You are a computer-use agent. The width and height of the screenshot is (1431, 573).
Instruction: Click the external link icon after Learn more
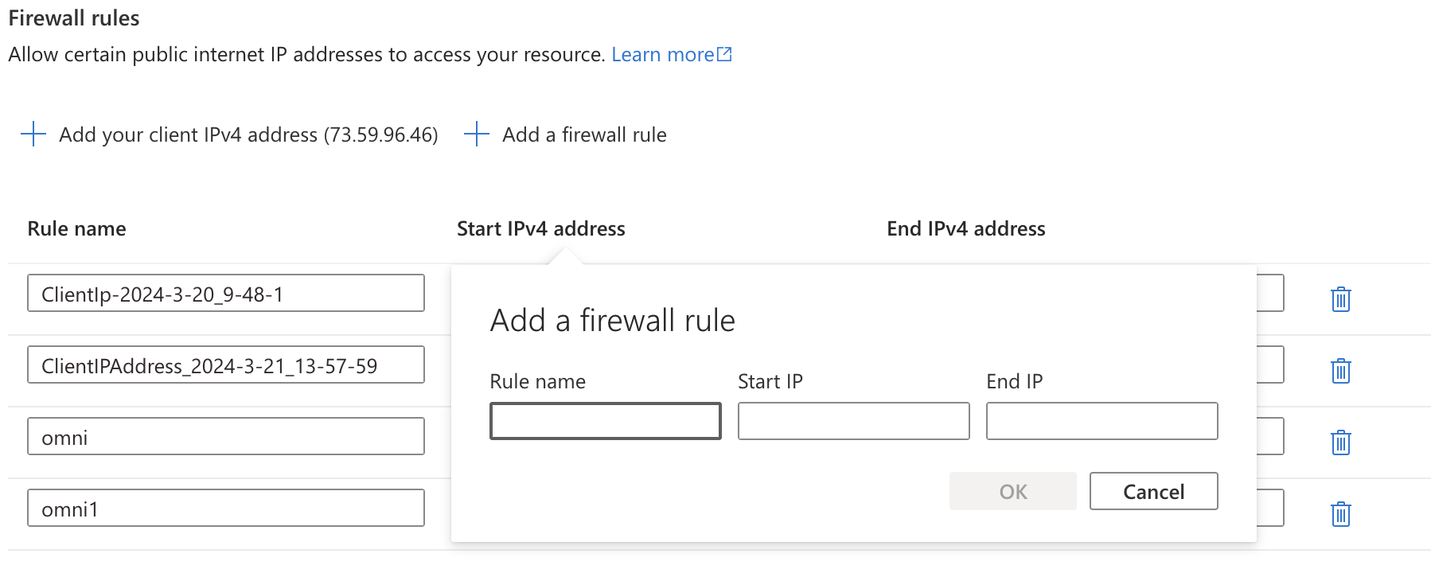click(x=724, y=54)
